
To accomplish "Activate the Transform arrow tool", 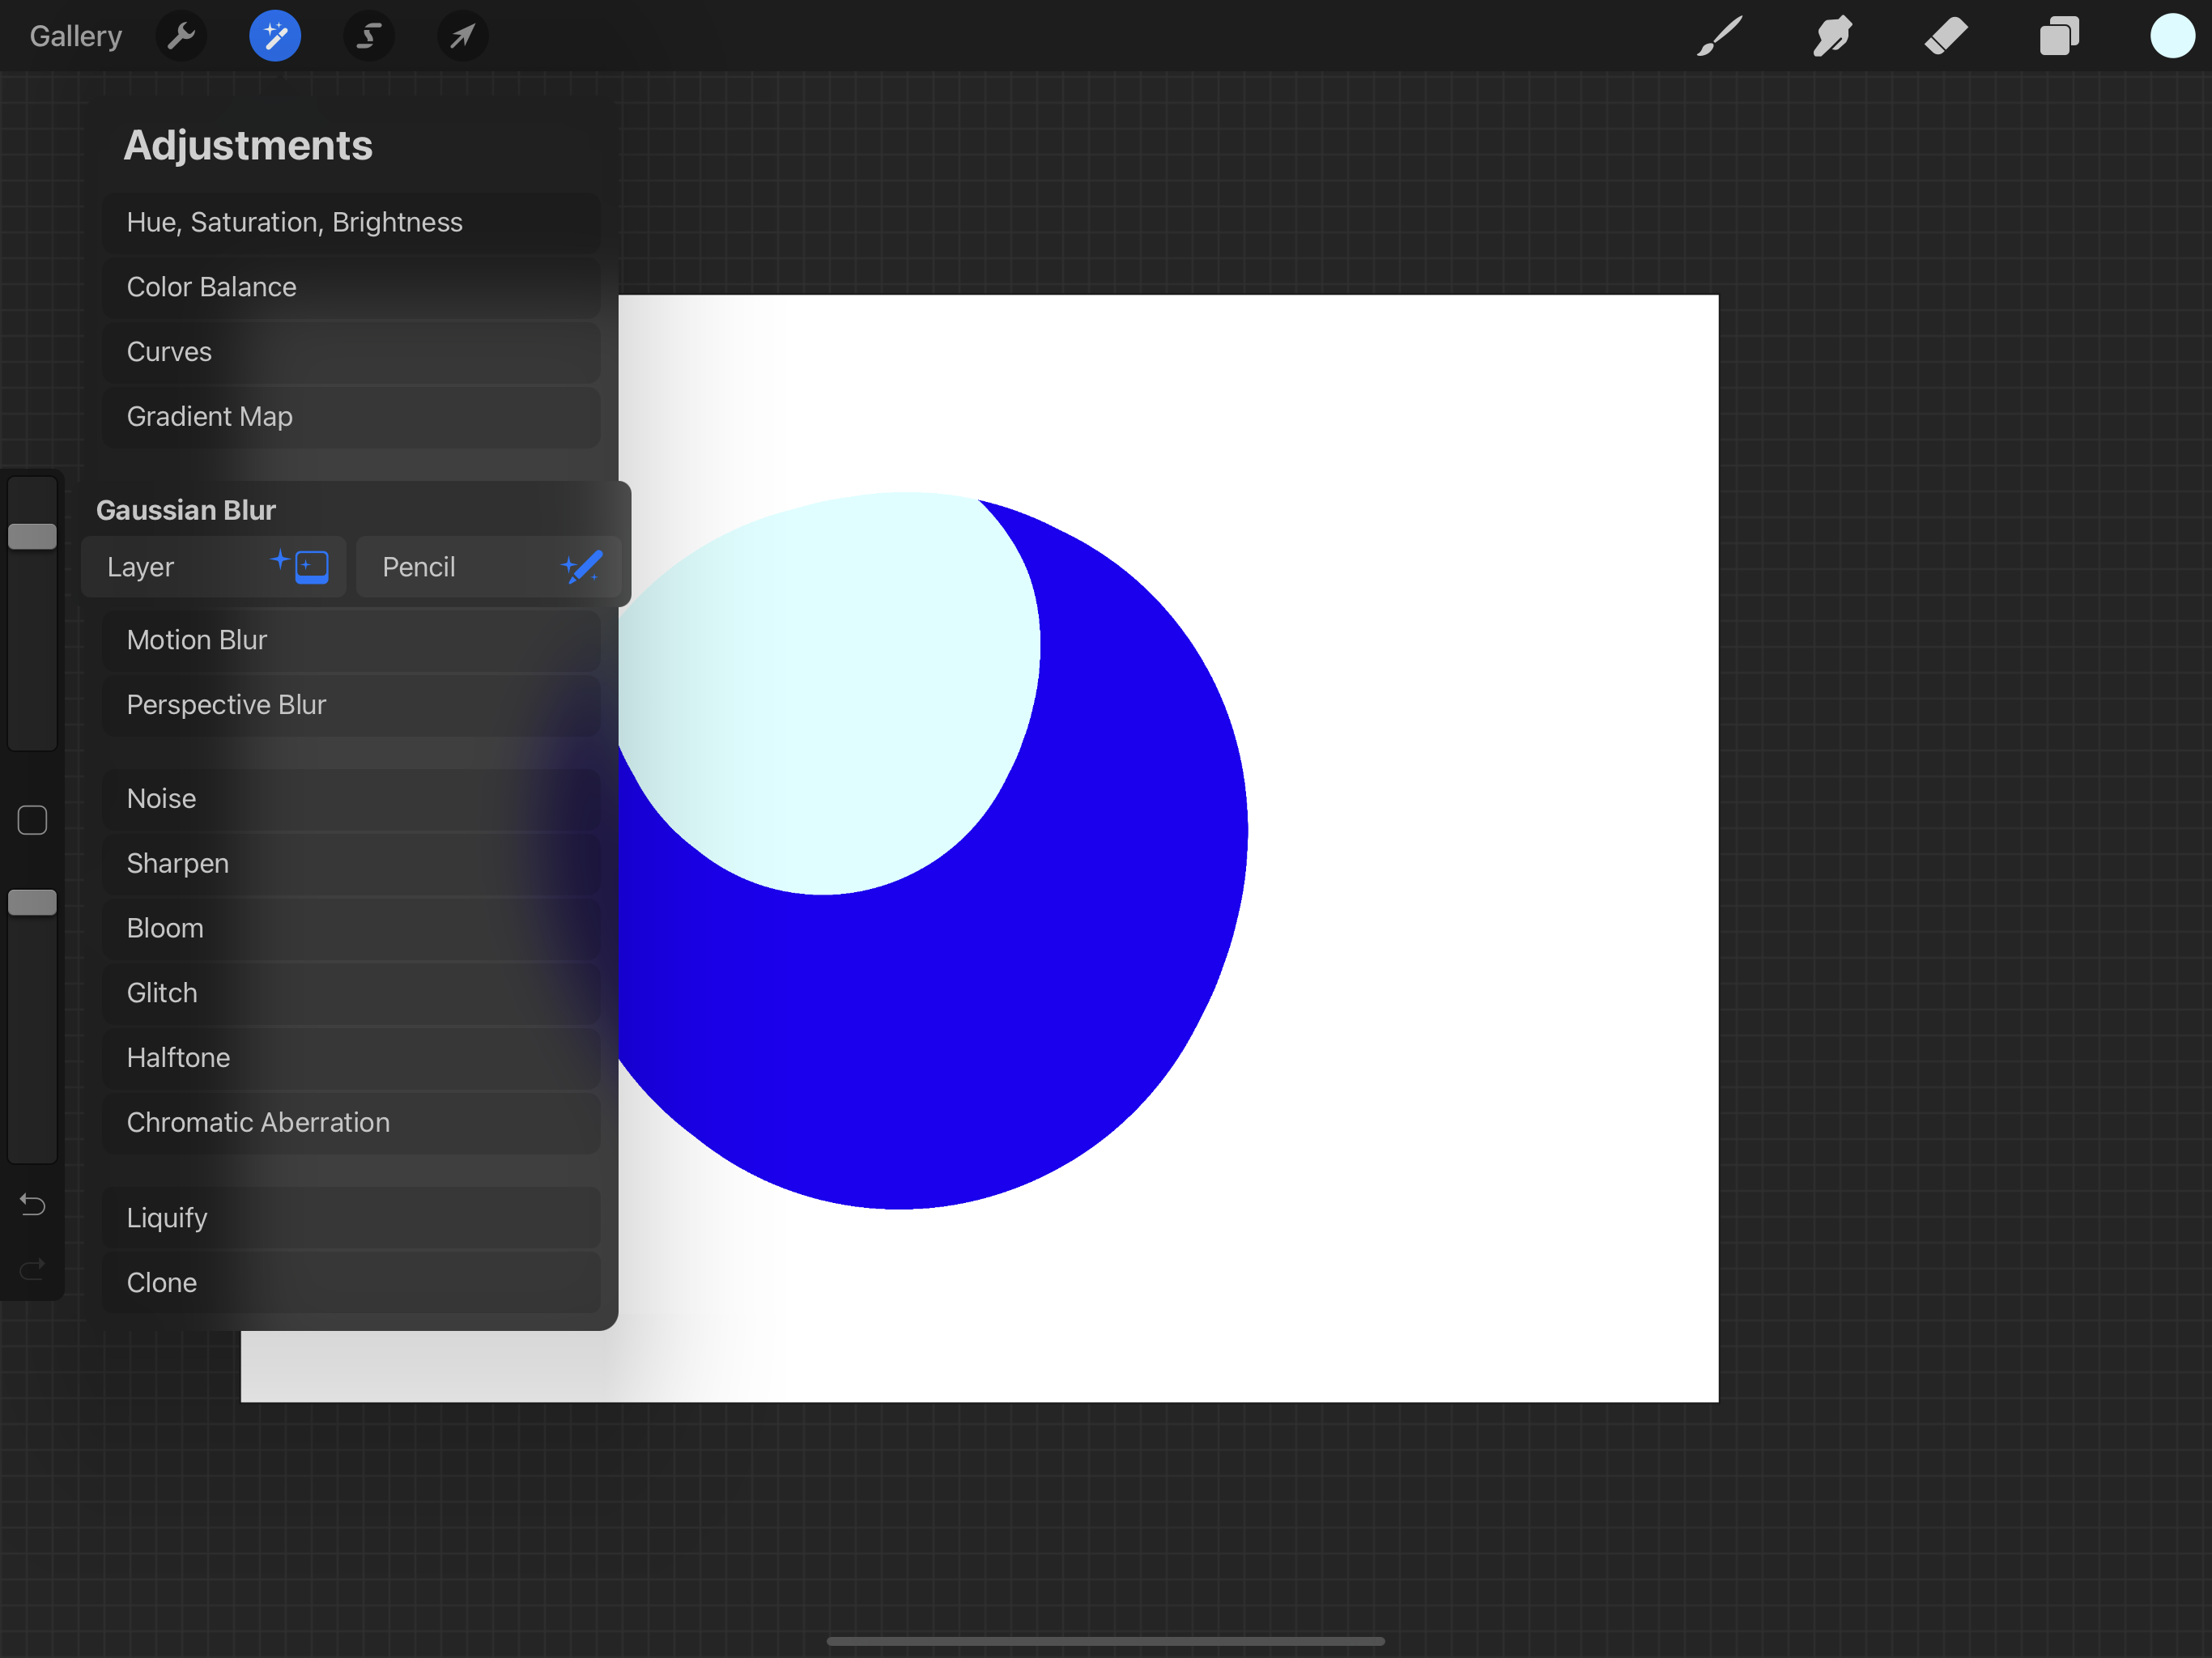I will click(x=462, y=37).
